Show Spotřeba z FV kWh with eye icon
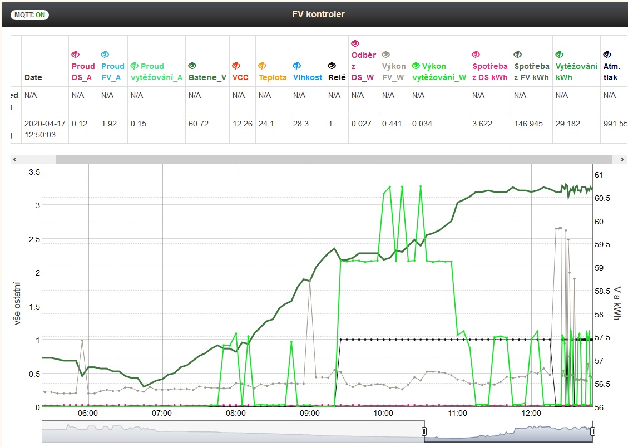Screen dimensions: 628x447 point(518,55)
